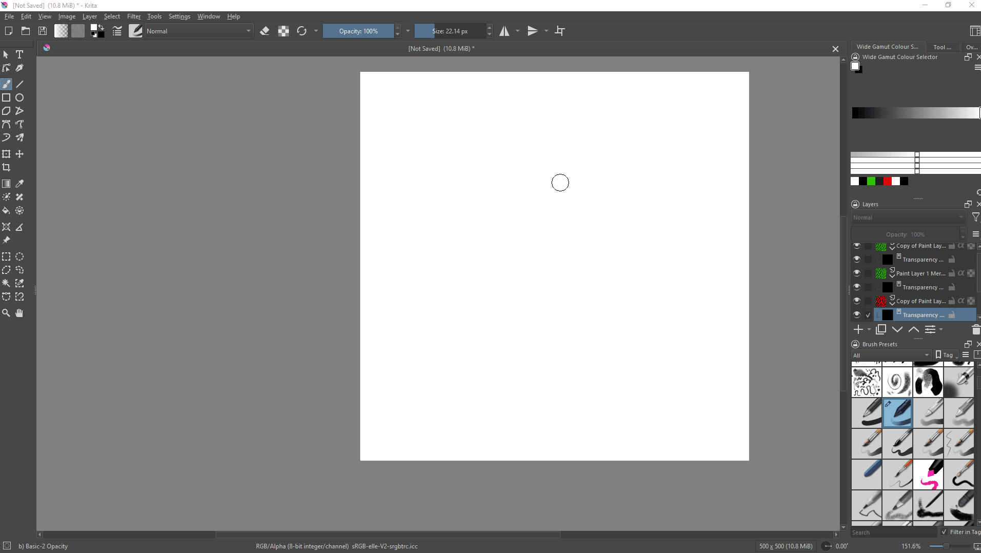Select the Transform tool
The width and height of the screenshot is (981, 553).
6,154
